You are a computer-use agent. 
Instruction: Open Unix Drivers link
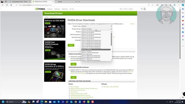click(x=74, y=92)
